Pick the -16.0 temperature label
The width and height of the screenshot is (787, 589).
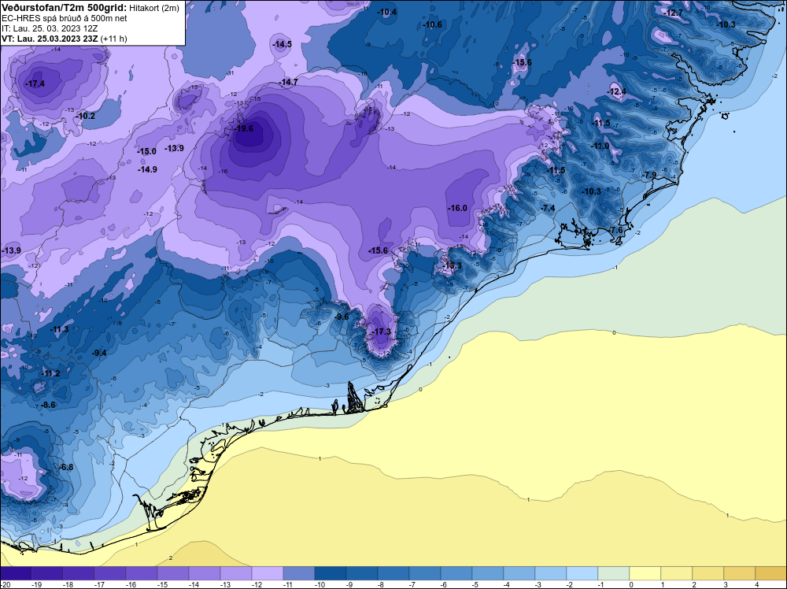[457, 208]
